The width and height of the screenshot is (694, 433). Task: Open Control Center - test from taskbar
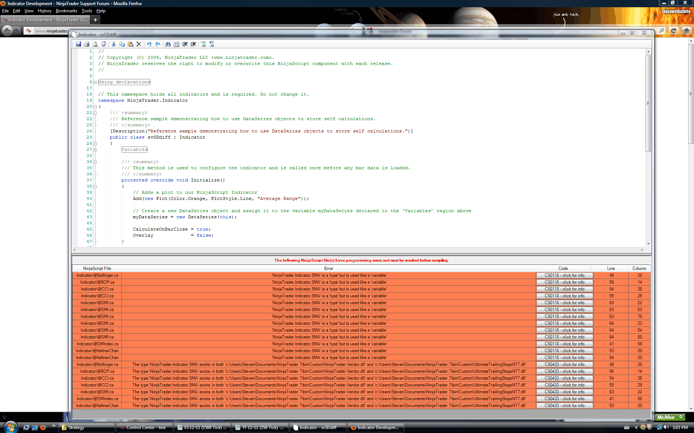pyautogui.click(x=145, y=428)
